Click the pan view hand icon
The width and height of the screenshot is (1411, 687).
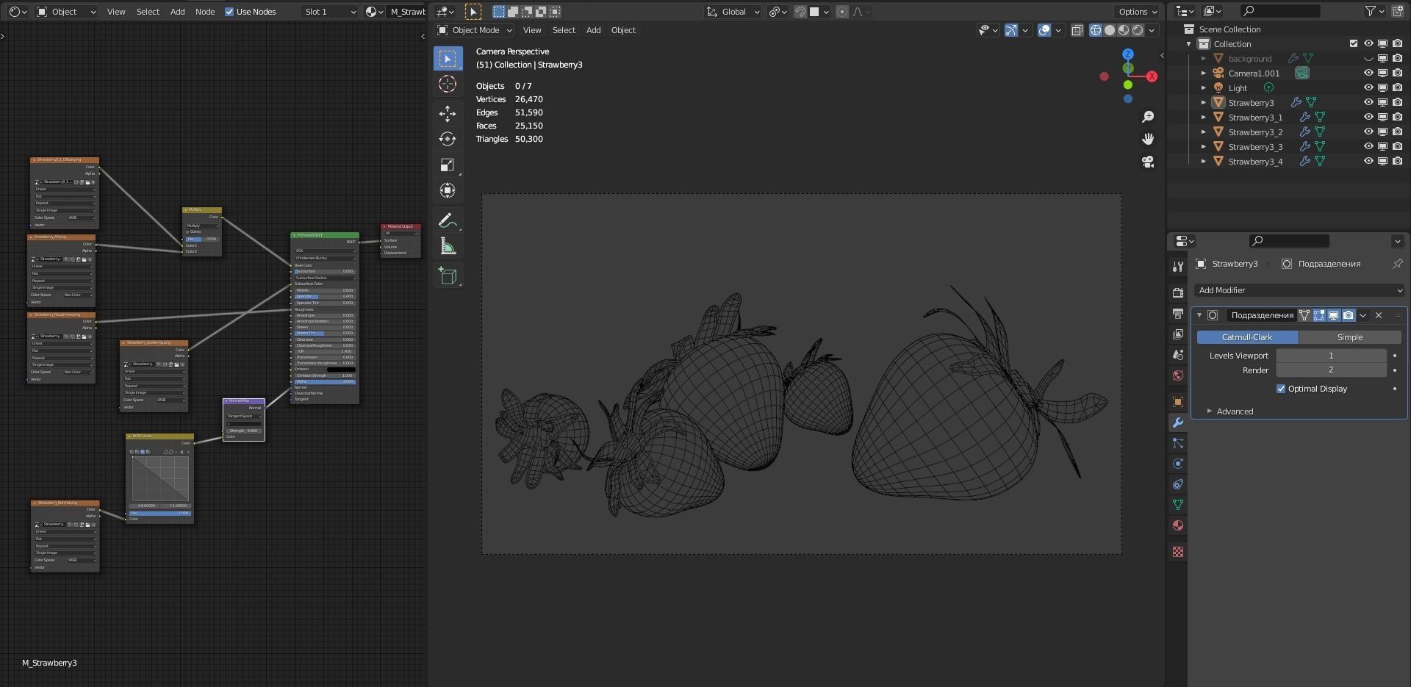pos(1148,139)
